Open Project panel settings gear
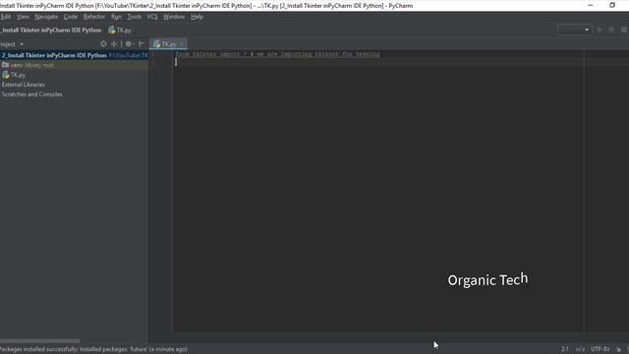This screenshot has height=354, width=629. click(x=129, y=43)
